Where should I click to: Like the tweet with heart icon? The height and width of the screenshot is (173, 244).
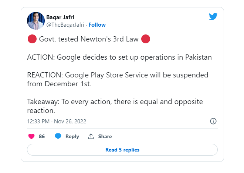click(x=31, y=136)
